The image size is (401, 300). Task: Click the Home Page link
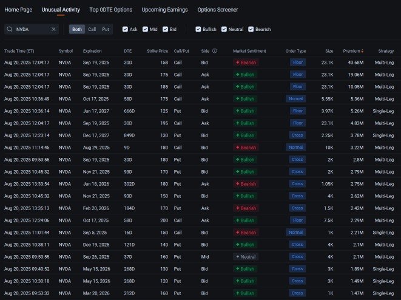coord(18,10)
